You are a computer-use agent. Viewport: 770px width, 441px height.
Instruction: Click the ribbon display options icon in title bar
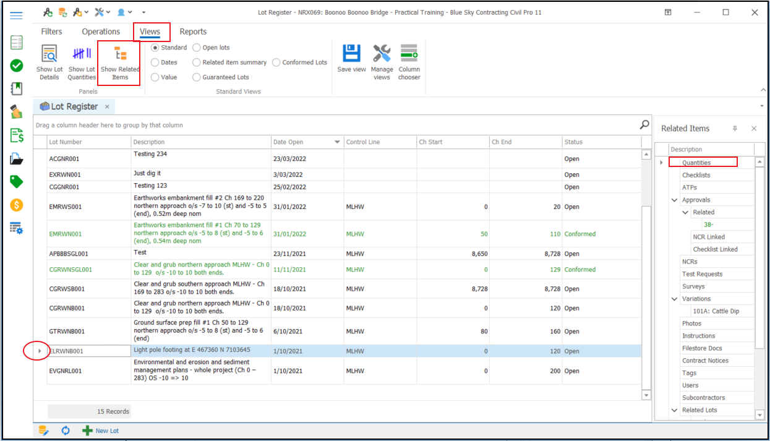click(669, 12)
